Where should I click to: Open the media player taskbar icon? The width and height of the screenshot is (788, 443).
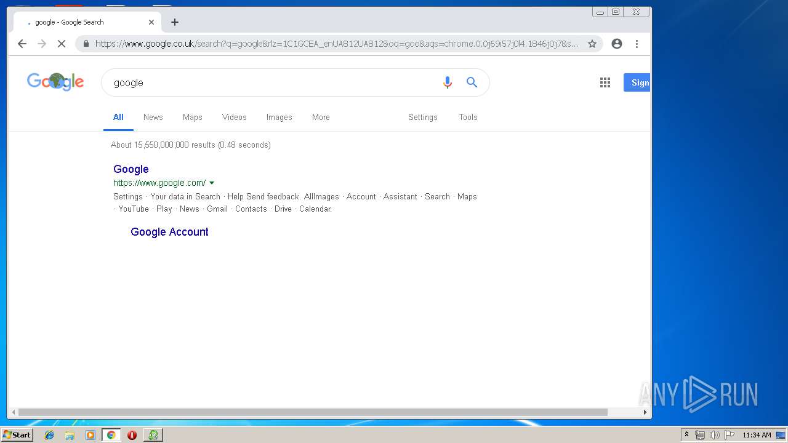(x=90, y=435)
